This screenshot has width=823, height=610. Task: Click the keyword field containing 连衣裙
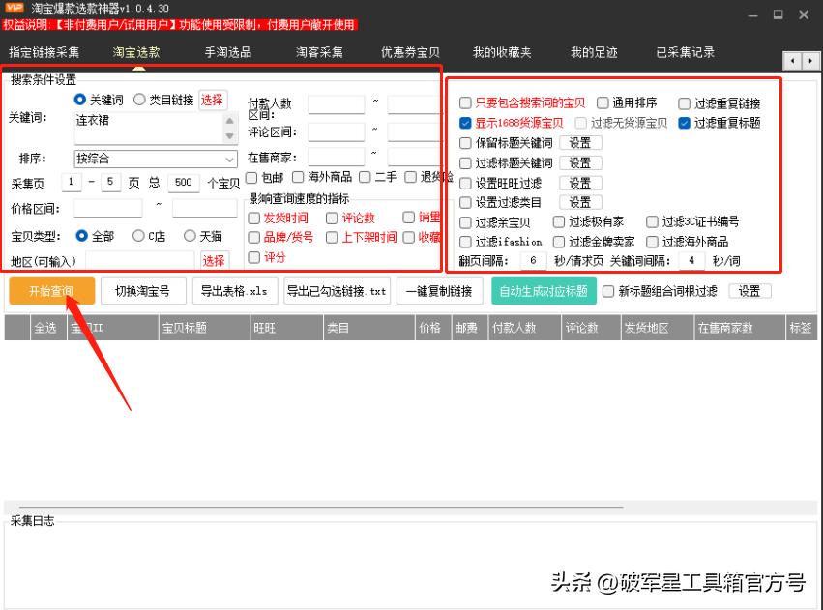pyautogui.click(x=150, y=126)
